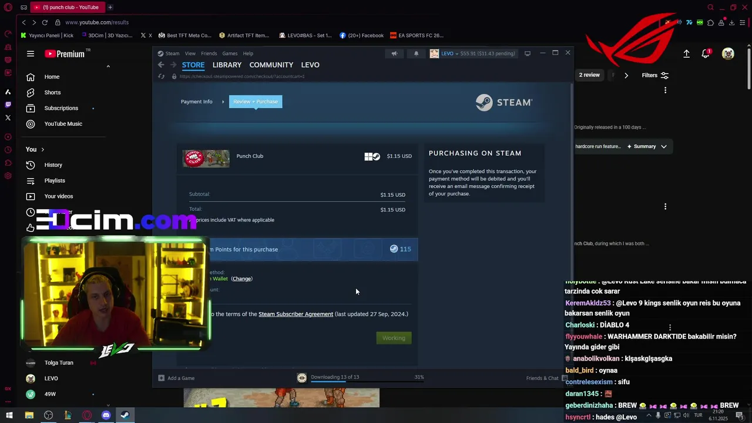Open Shorts in YouTube sidebar
The height and width of the screenshot is (423, 752).
pos(52,92)
